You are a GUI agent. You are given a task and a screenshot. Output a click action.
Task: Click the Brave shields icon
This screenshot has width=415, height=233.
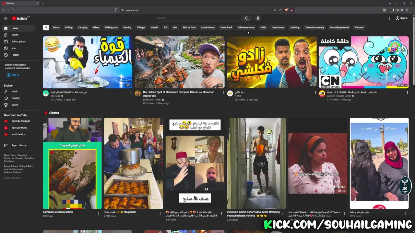pyautogui.click(x=286, y=10)
